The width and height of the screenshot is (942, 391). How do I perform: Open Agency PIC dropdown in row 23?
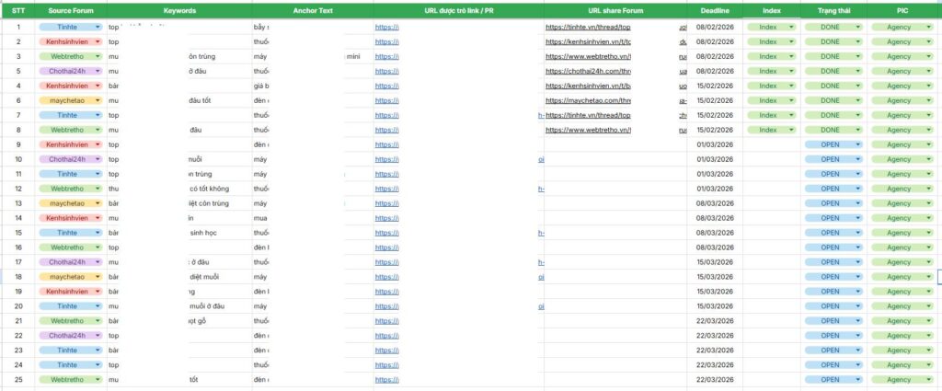[903, 351]
